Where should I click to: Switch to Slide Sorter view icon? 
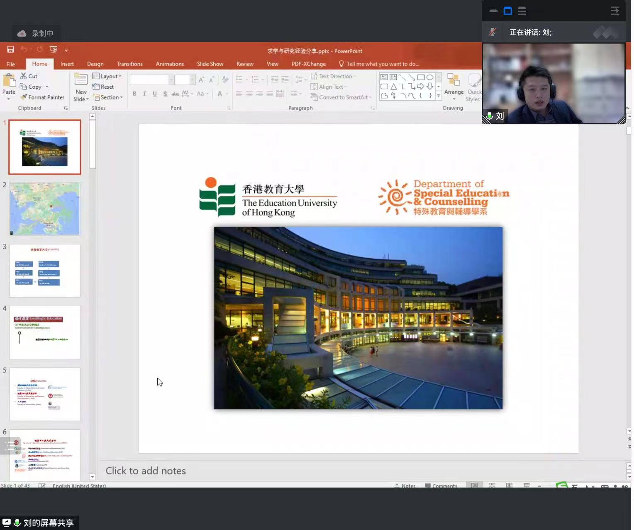tap(492, 485)
